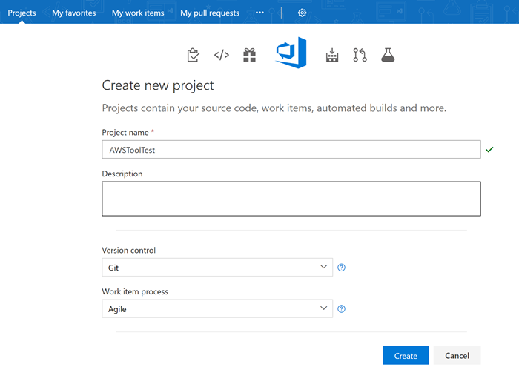Click the Cancel button
519x373 pixels.
click(457, 356)
